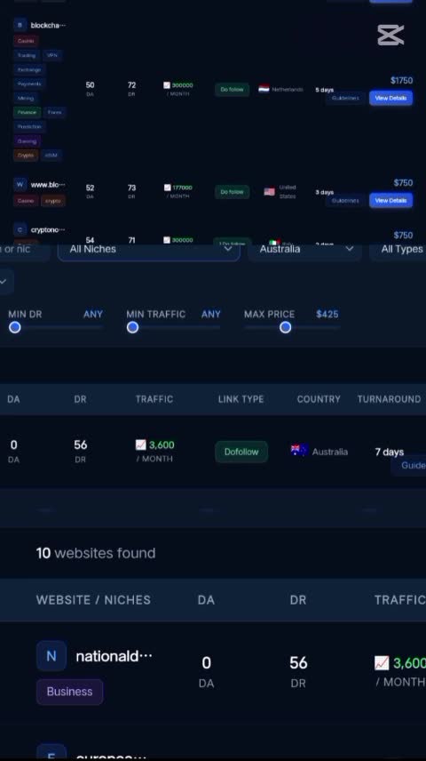Image resolution: width=426 pixels, height=761 pixels.
Task: Click the Dofollow badge in the Australia row
Action: tap(241, 452)
